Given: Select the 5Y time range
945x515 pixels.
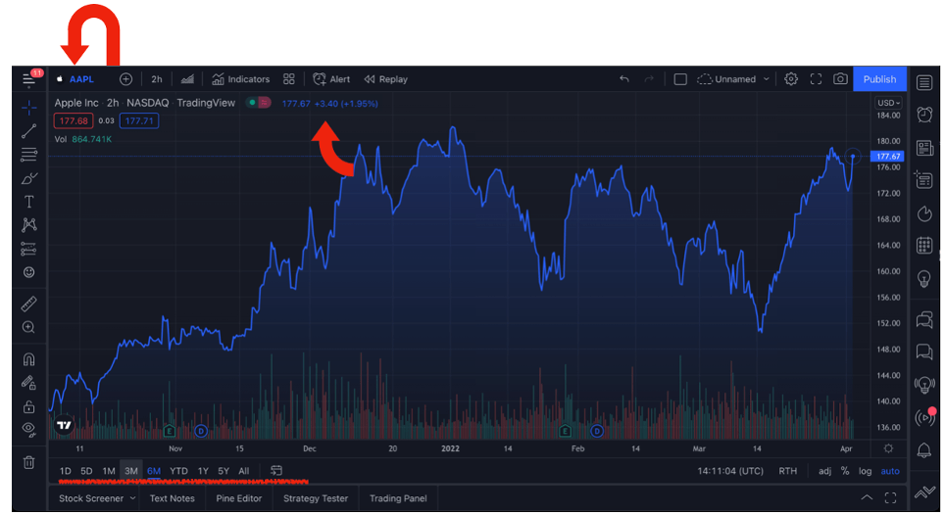Looking at the screenshot, I should tap(224, 471).
